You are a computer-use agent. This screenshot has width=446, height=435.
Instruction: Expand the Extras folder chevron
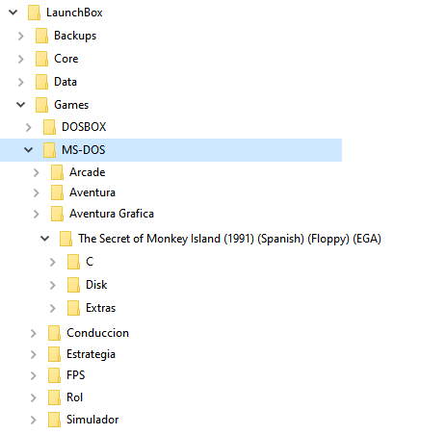(53, 308)
